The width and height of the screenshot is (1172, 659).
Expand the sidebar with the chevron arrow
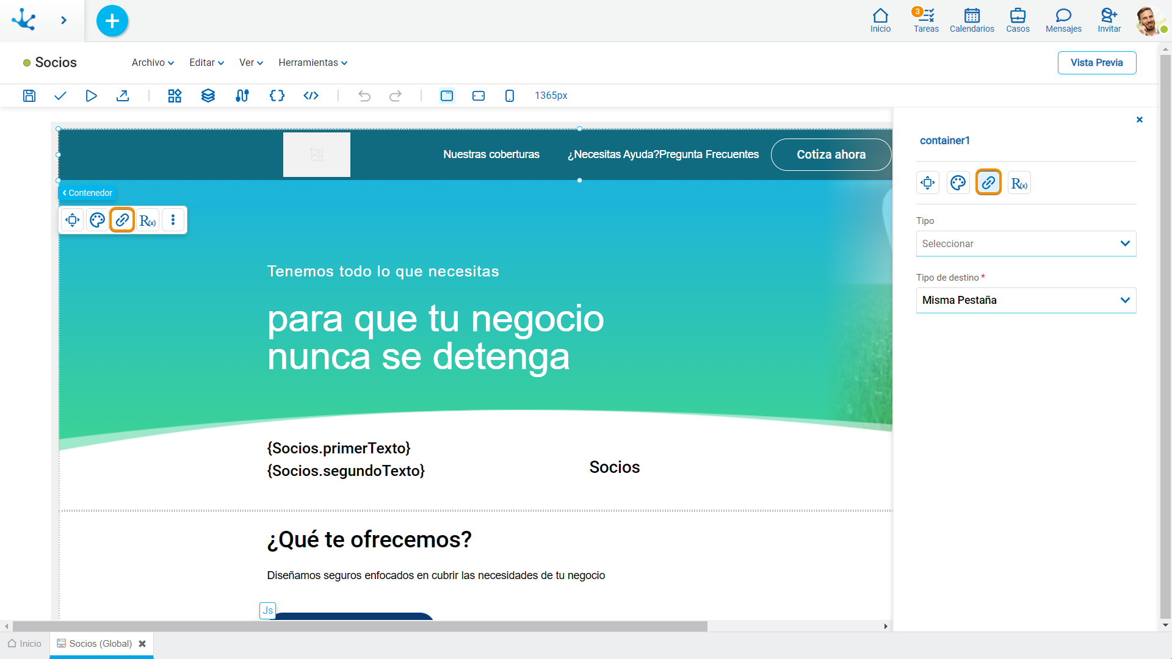[63, 20]
